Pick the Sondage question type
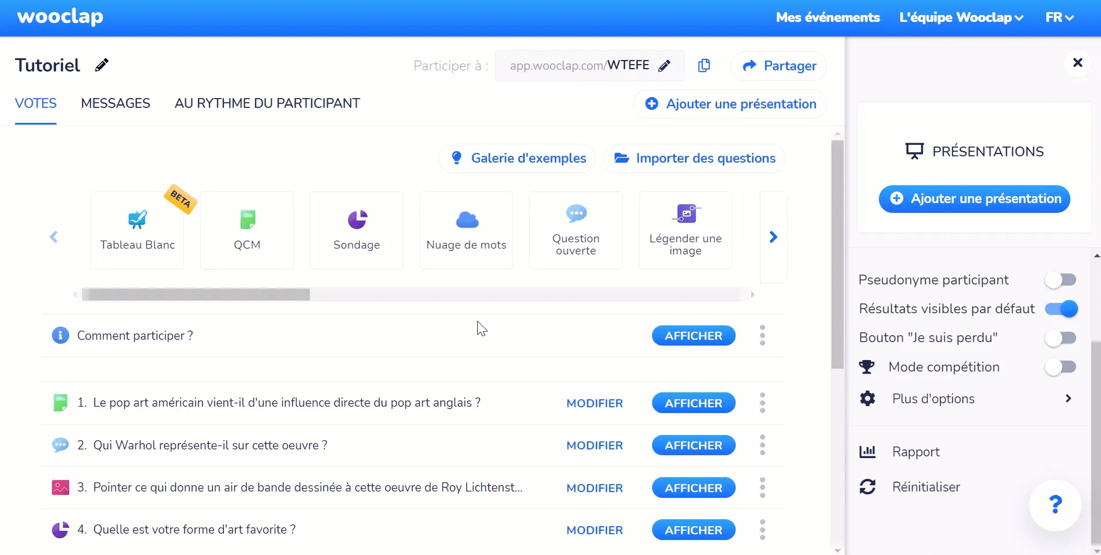This screenshot has width=1101, height=555. 357,230
